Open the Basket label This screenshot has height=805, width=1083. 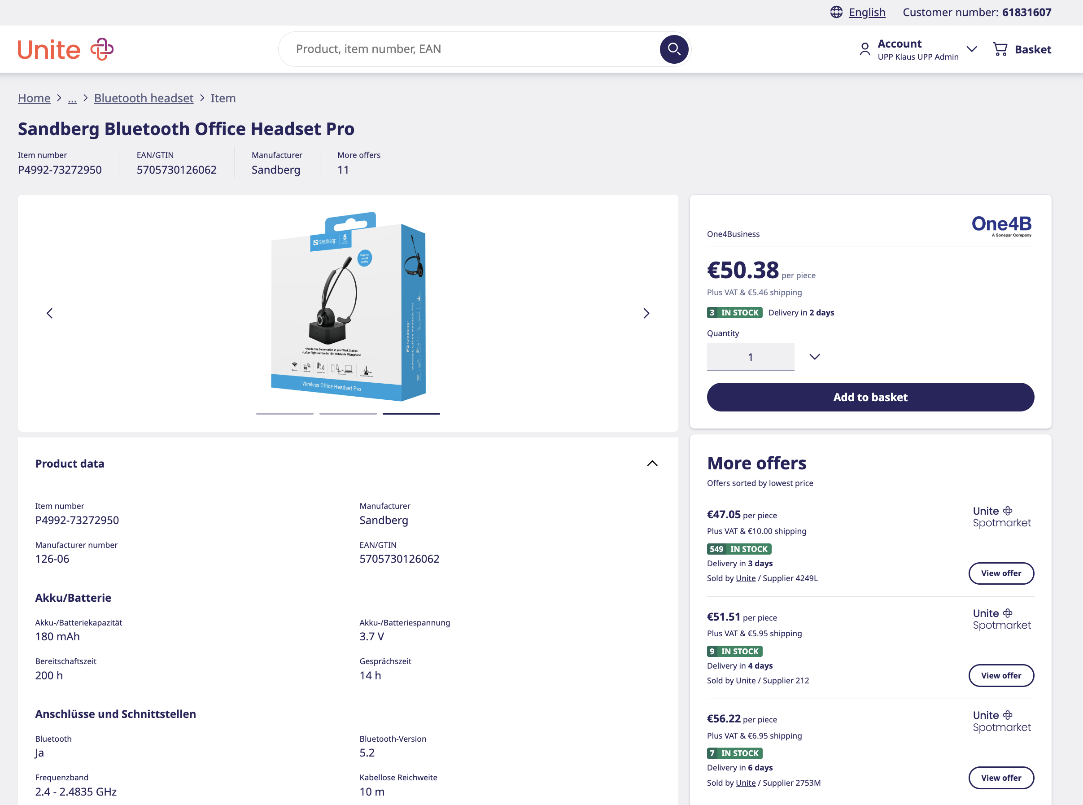(1033, 50)
